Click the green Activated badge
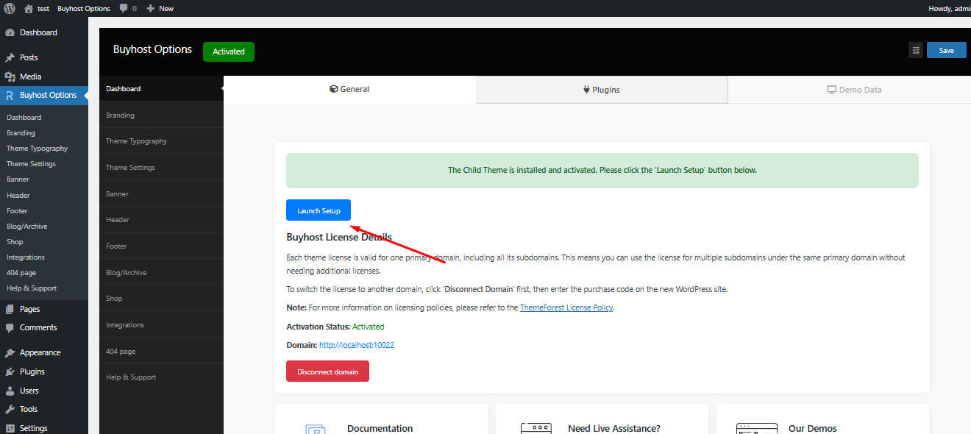Screen dimensions: 971x434 (229, 51)
